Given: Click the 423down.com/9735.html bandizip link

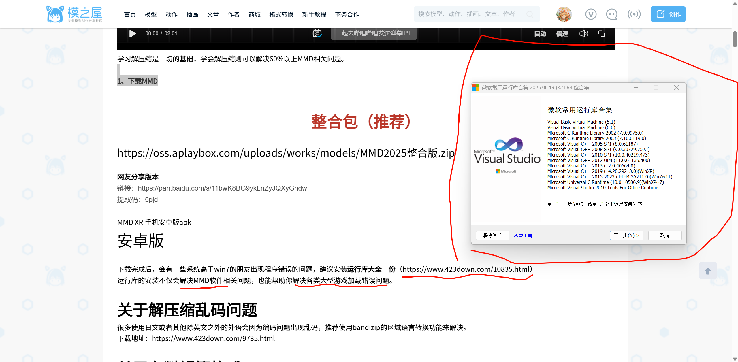Looking at the screenshot, I should [213, 338].
